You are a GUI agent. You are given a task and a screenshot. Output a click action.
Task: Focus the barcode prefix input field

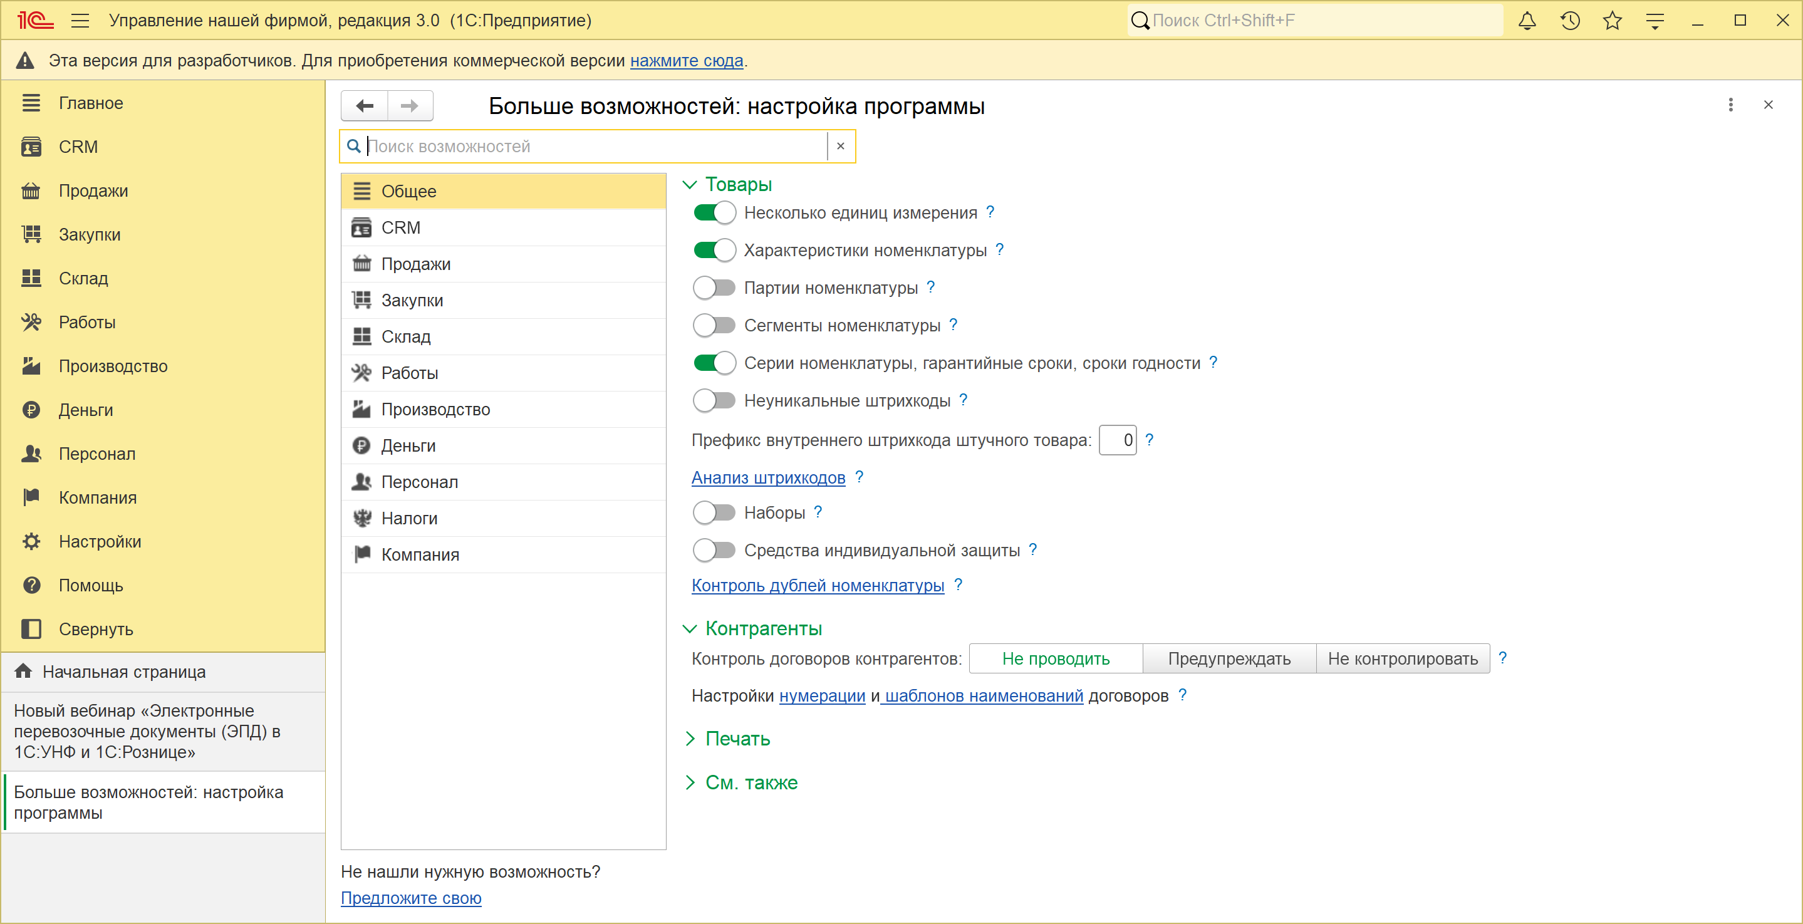click(x=1118, y=440)
